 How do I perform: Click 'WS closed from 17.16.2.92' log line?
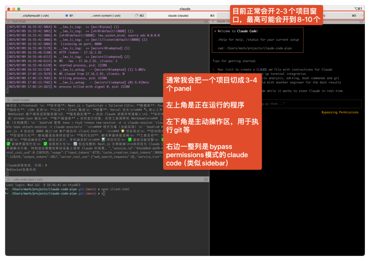coord(66,74)
